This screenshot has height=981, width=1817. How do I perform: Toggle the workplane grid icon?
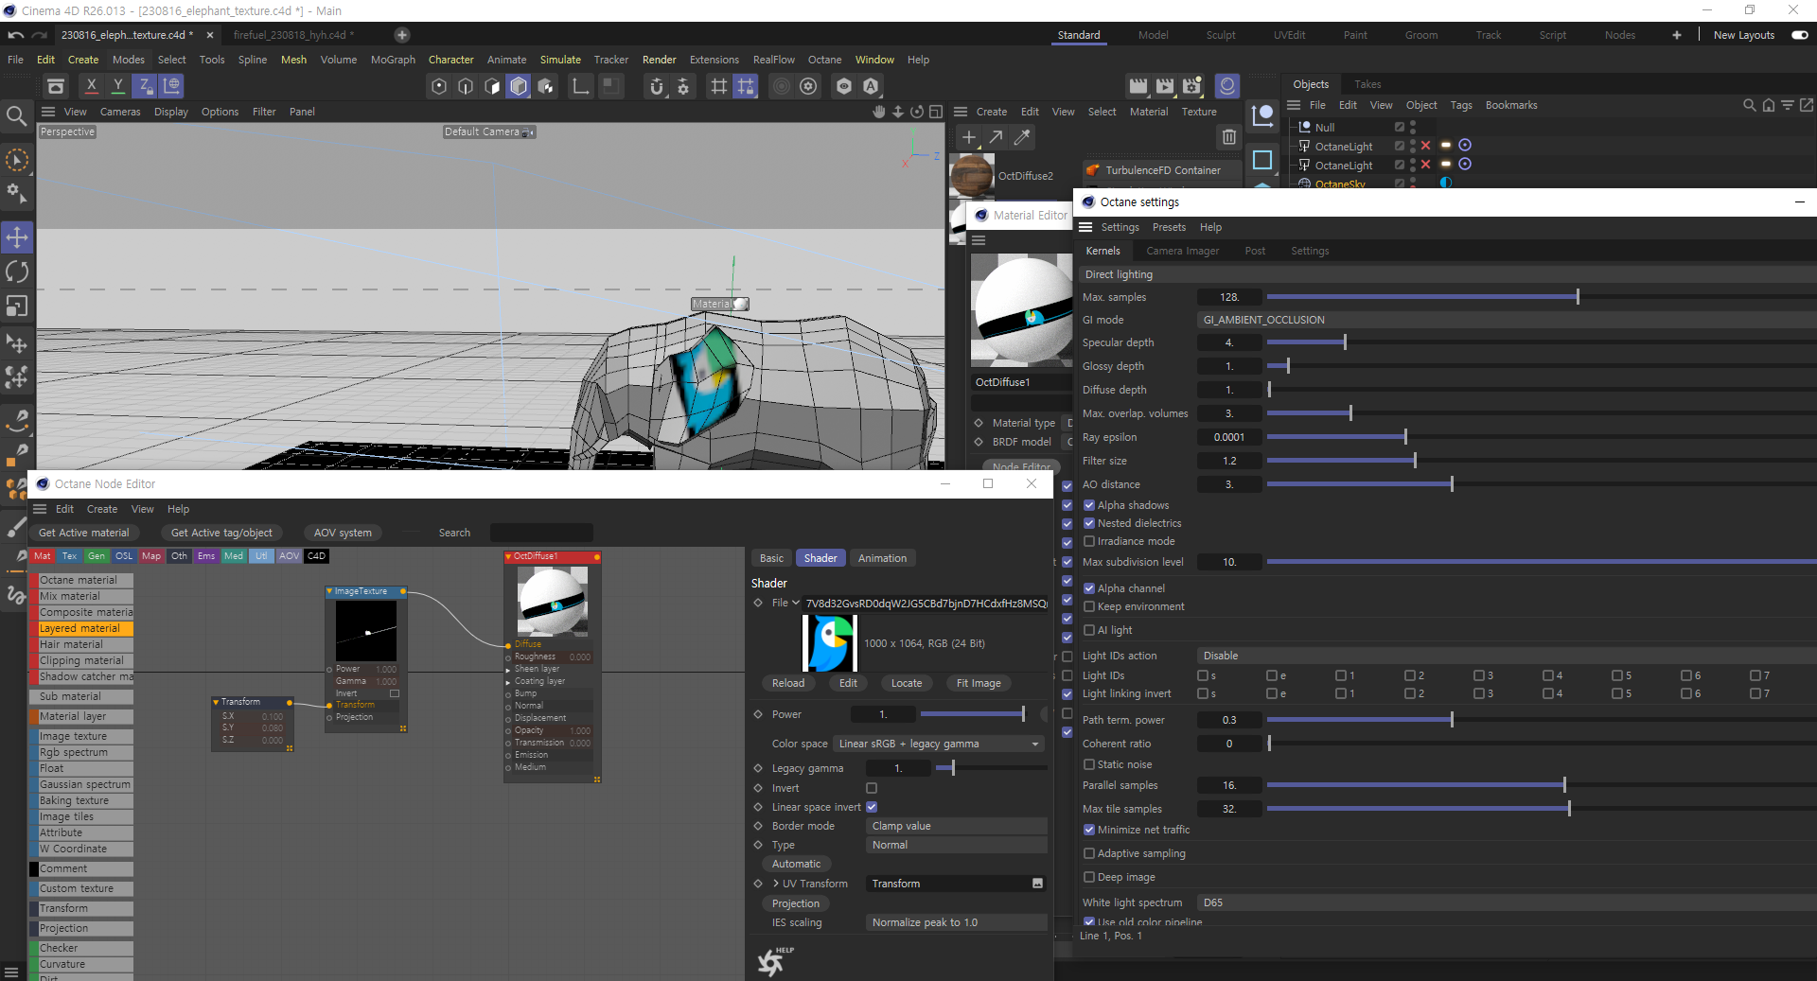click(x=719, y=86)
